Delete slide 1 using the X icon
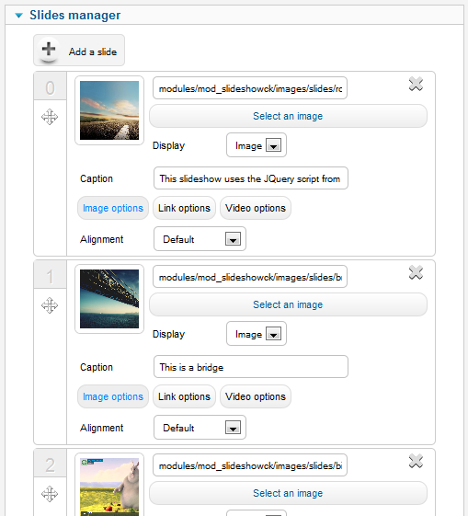 [x=416, y=272]
